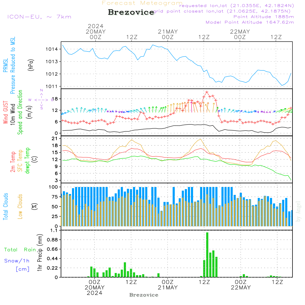The height and width of the screenshot is (305, 305).
Task: Click the 'Pressure Reduced to MSL' label
Action: pyautogui.click(x=13, y=65)
